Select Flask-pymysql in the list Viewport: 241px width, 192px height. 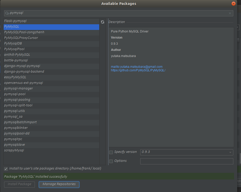coord(51,21)
